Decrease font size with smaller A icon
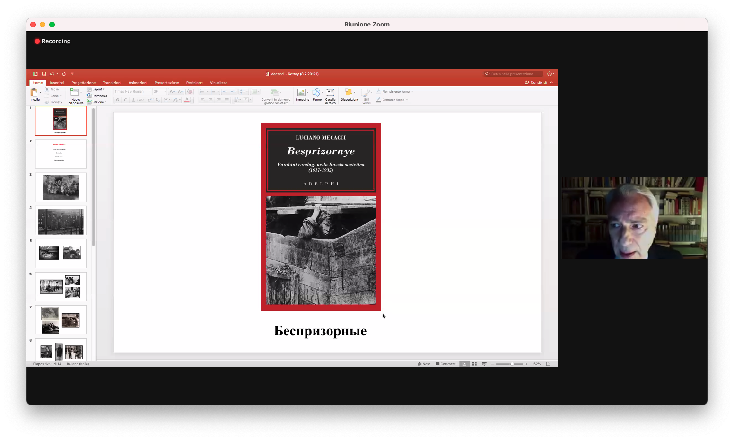 point(180,91)
